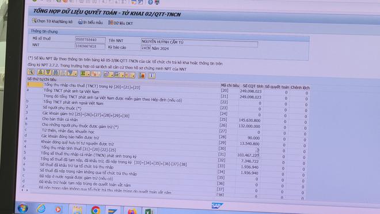Click the Choose Layout icon
The width and height of the screenshot is (380, 214).
[x=128, y=74]
